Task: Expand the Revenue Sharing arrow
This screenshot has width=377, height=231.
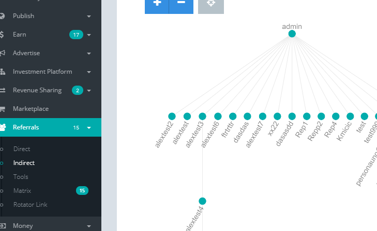Action: 89,91
